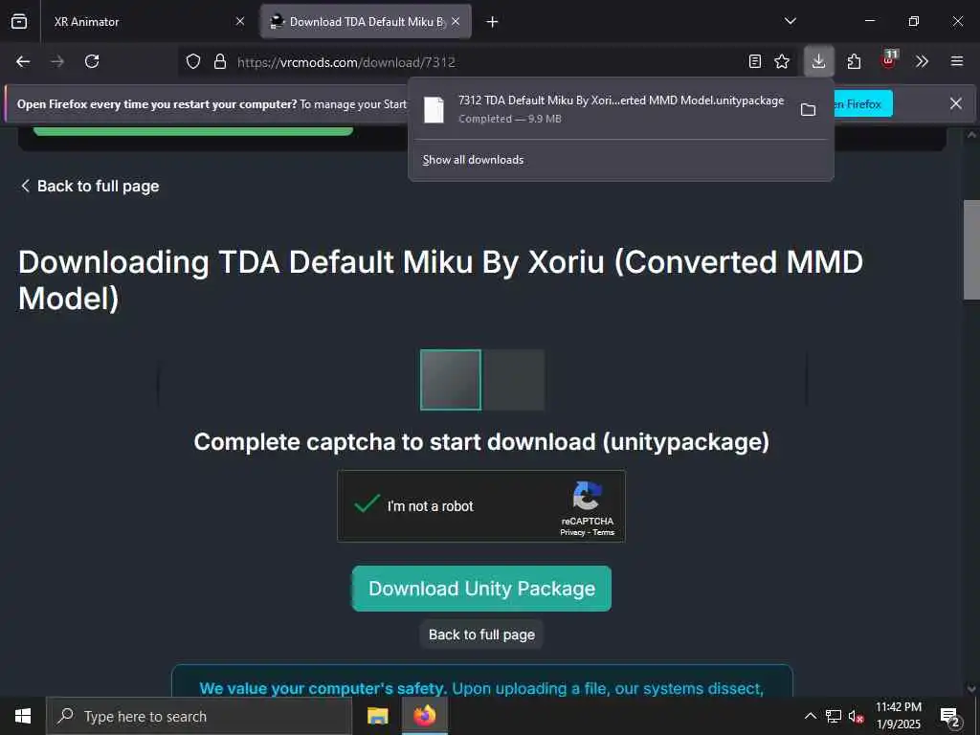Open the Windows Start menu

point(23,716)
